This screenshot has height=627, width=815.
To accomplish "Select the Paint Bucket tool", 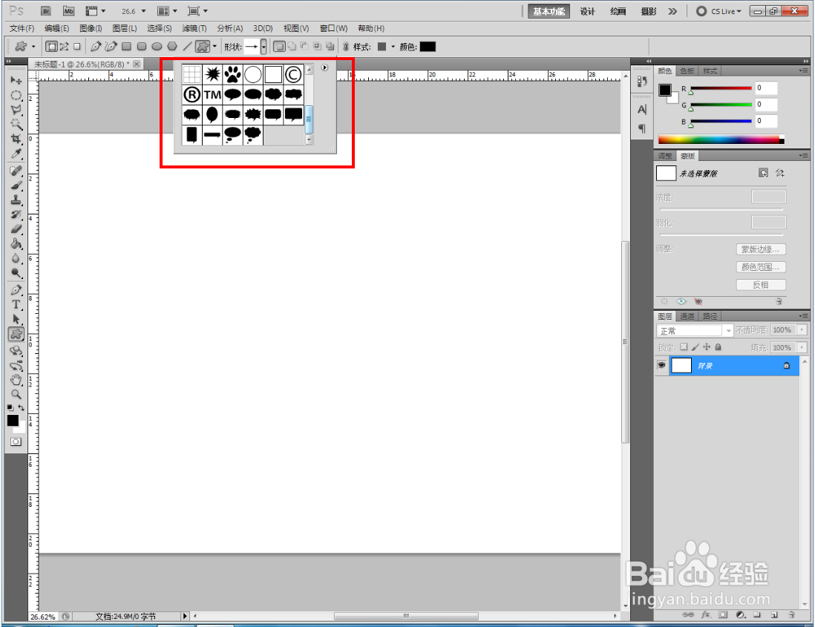I will coord(16,243).
